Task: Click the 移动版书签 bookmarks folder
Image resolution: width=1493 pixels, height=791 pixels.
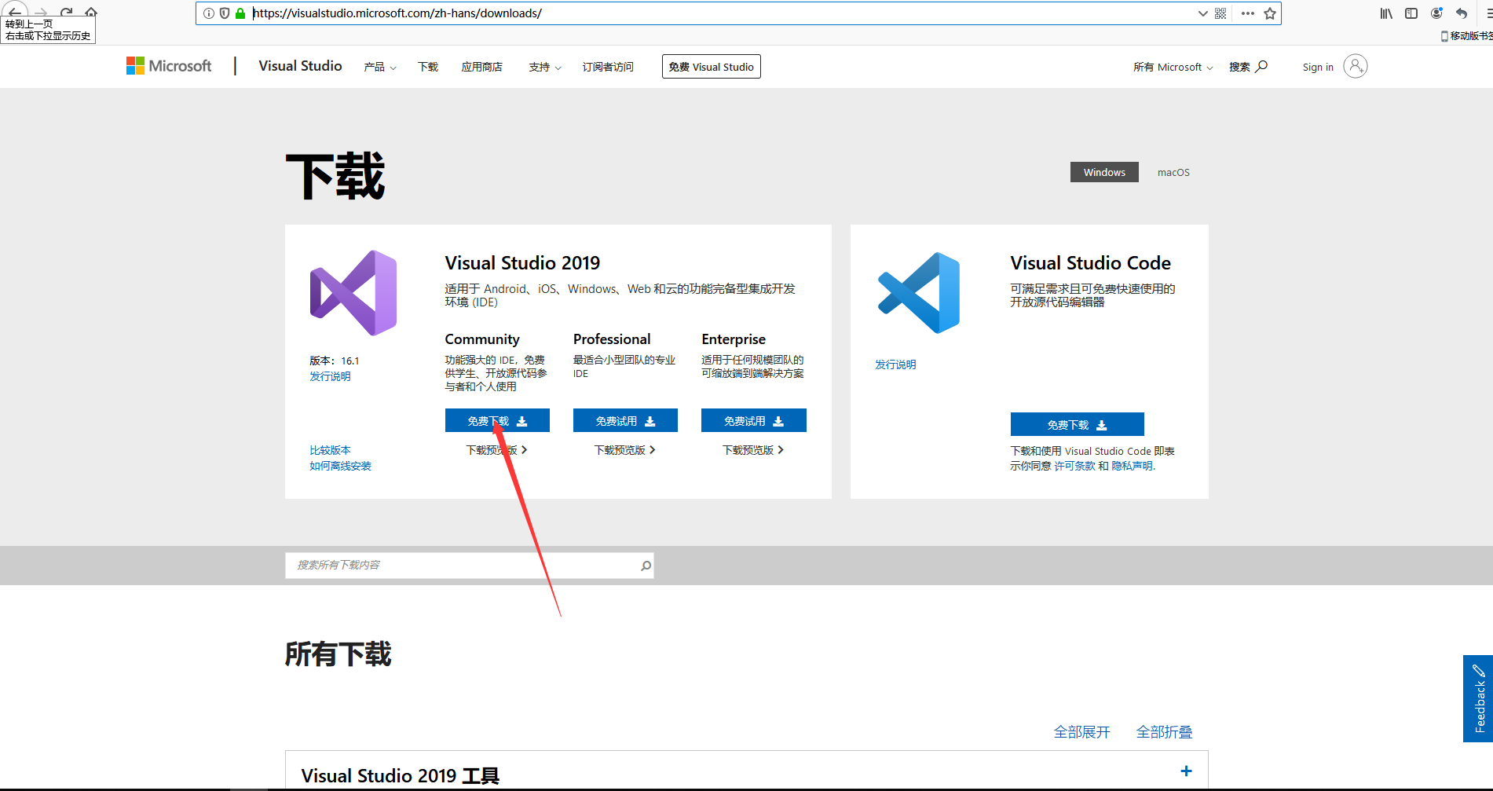Action: (1467, 36)
